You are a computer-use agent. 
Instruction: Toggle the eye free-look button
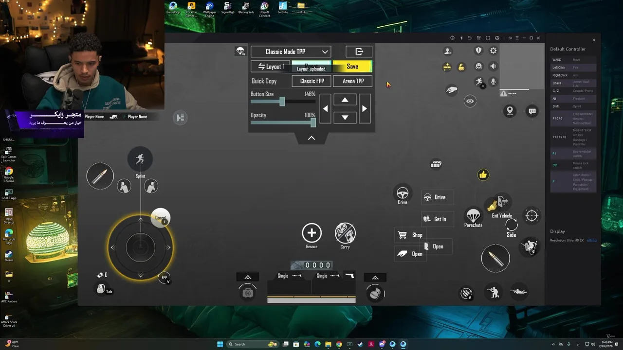470,102
